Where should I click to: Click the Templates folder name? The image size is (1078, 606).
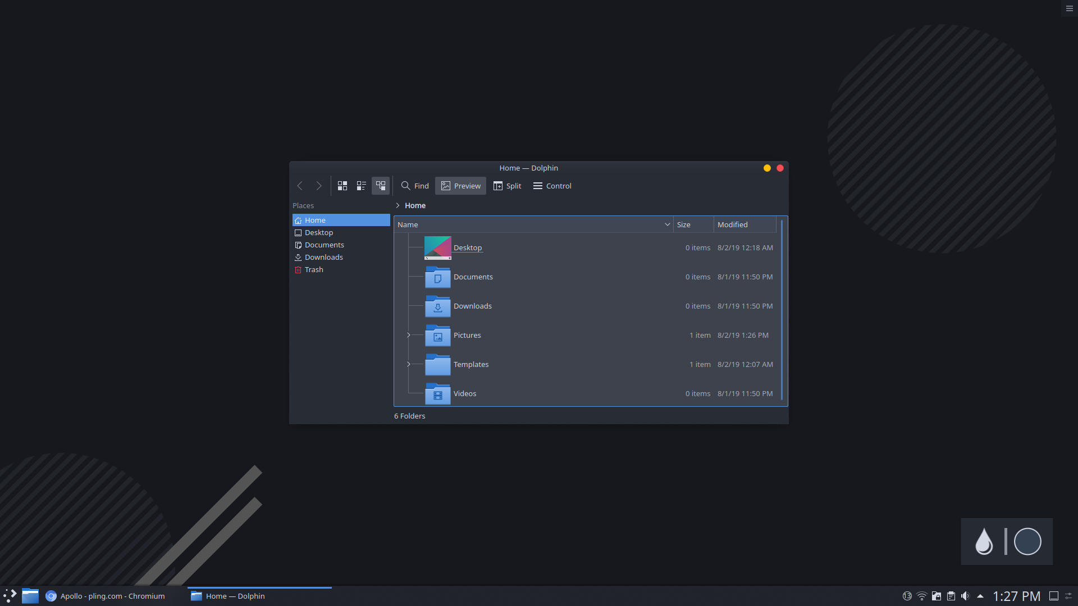(x=471, y=365)
